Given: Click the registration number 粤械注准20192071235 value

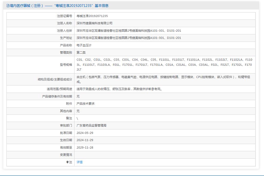Looking at the screenshot, I should tap(92, 16).
